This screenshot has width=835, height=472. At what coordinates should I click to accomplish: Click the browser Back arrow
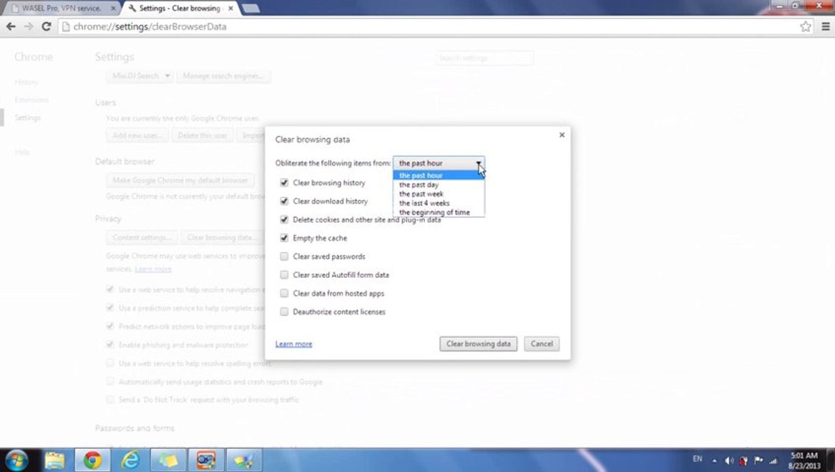[x=11, y=27]
